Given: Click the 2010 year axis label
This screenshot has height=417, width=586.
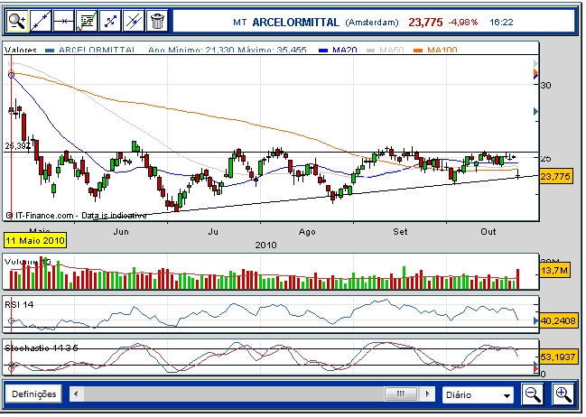Looking at the screenshot, I should pyautogui.click(x=265, y=246).
